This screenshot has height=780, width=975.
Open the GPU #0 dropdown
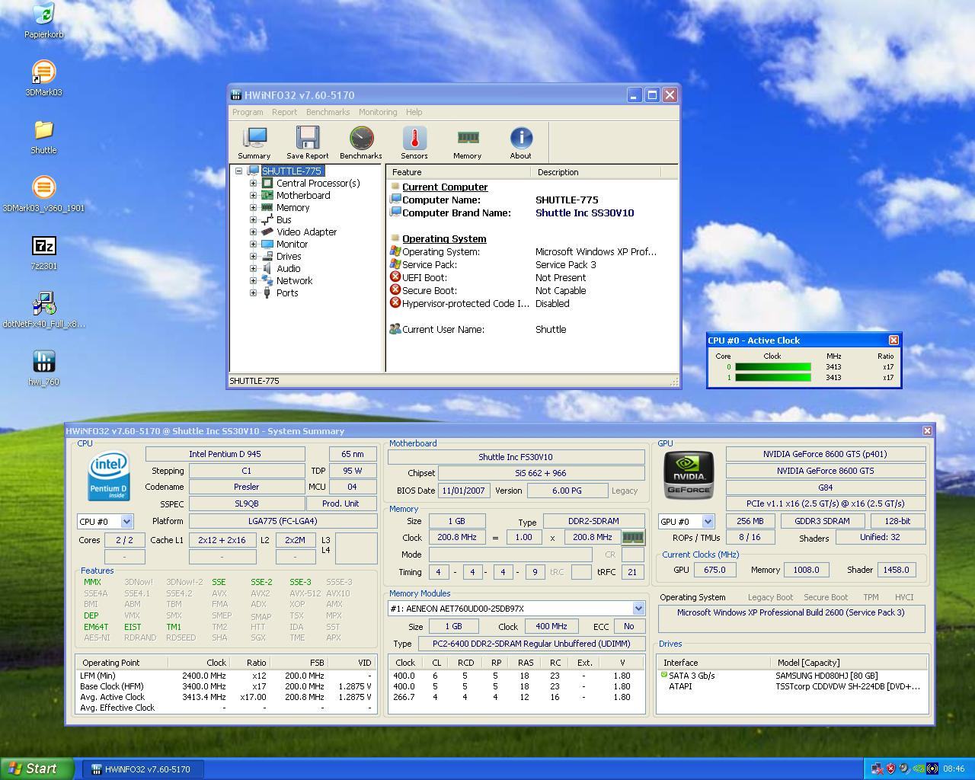coord(708,522)
